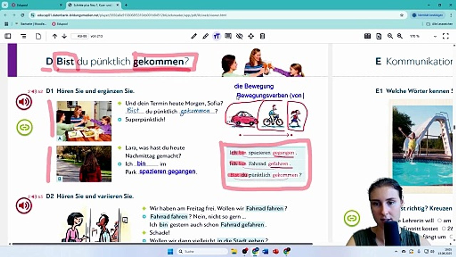Switch to two-page book view
Image resolution: width=456 pixels, height=257 pixels.
coord(367,36)
